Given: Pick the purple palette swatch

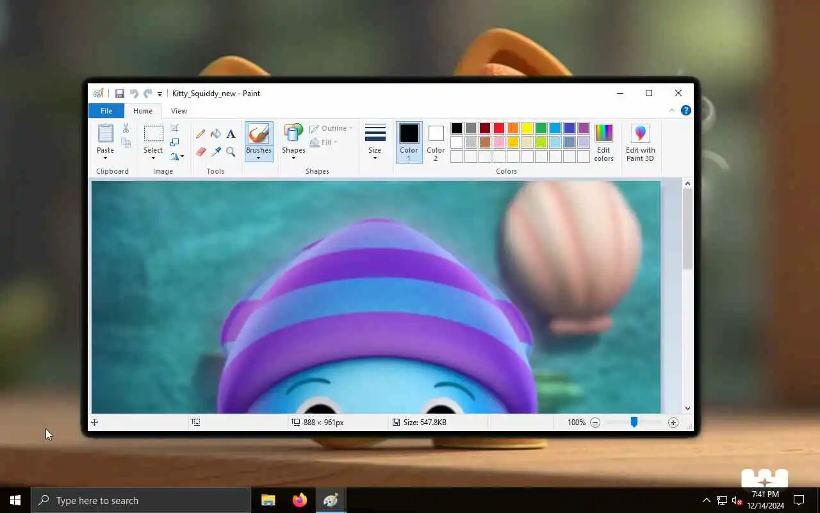Looking at the screenshot, I should pyautogui.click(x=584, y=128).
